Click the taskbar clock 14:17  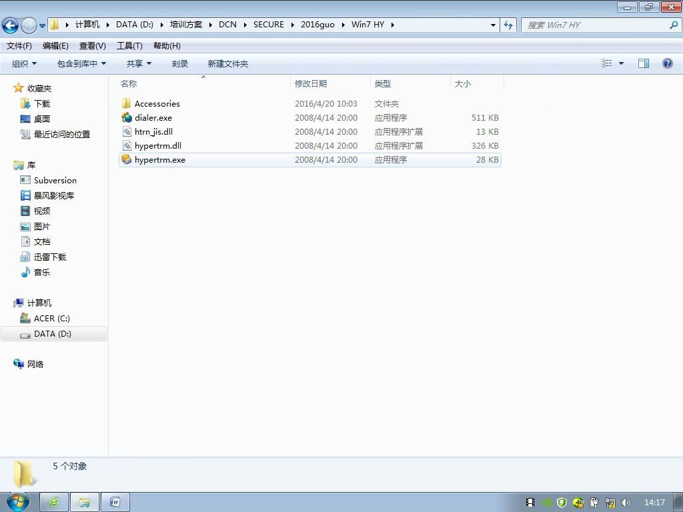point(654,503)
